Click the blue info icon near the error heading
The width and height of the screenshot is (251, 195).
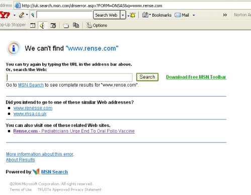click(14, 48)
